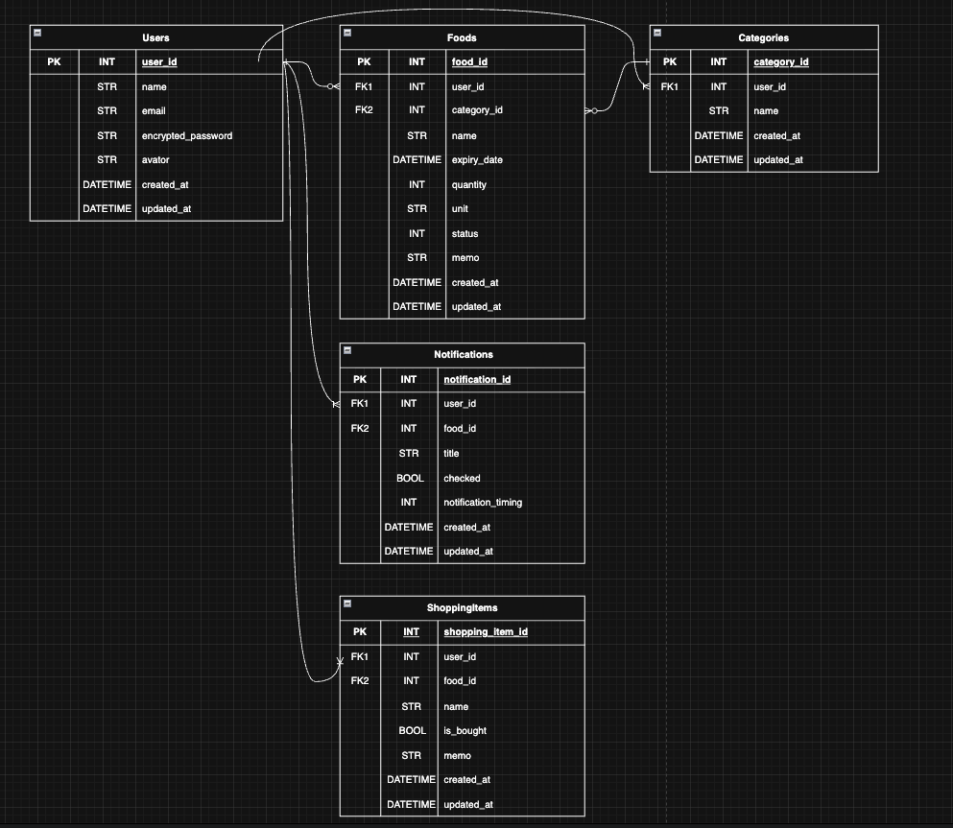Collapse the Foods table
The height and width of the screenshot is (828, 953).
347,33
